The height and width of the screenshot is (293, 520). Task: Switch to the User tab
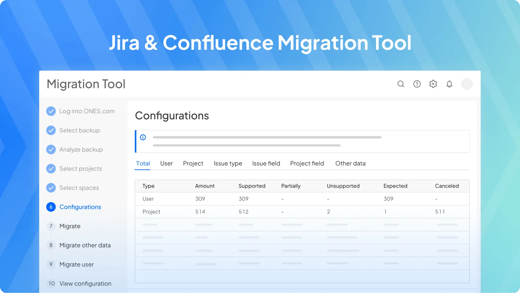[166, 164]
